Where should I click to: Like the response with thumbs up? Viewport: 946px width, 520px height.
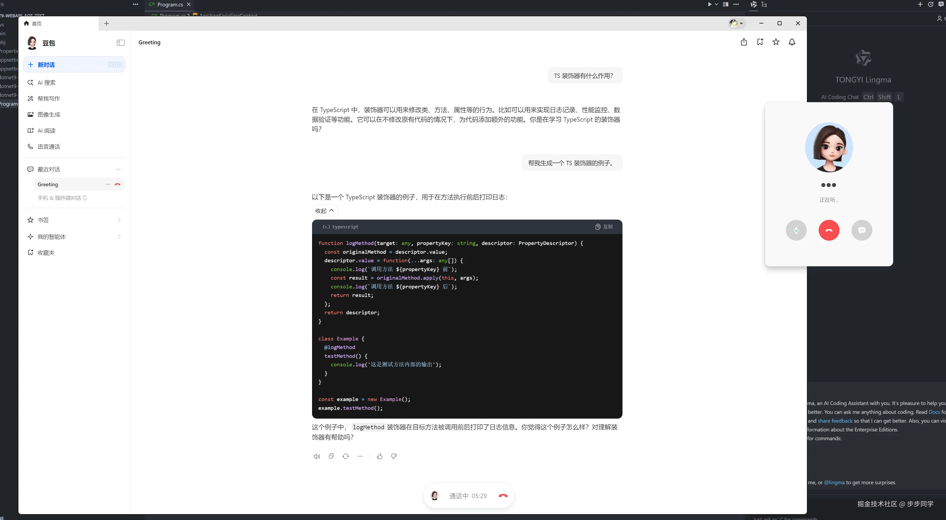tap(380, 456)
